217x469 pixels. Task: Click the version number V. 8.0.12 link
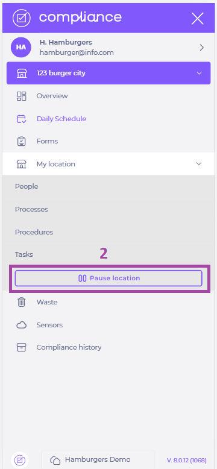tap(186, 460)
